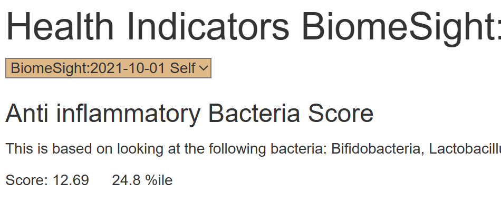Click the word Anti in the subheading

[27, 114]
